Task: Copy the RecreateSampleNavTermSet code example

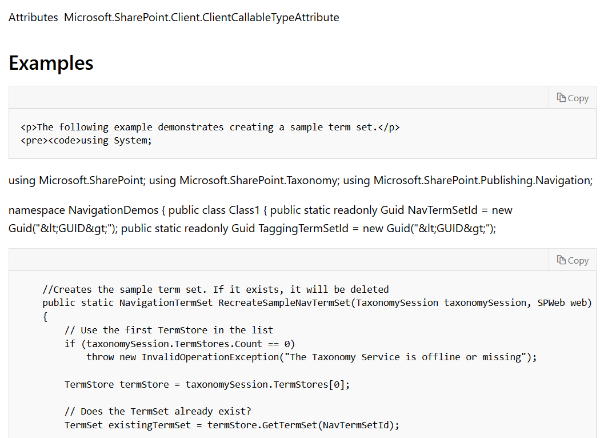Action: (572, 260)
